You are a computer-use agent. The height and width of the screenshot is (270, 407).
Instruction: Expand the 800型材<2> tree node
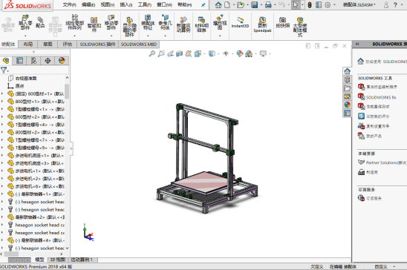coord(2,132)
